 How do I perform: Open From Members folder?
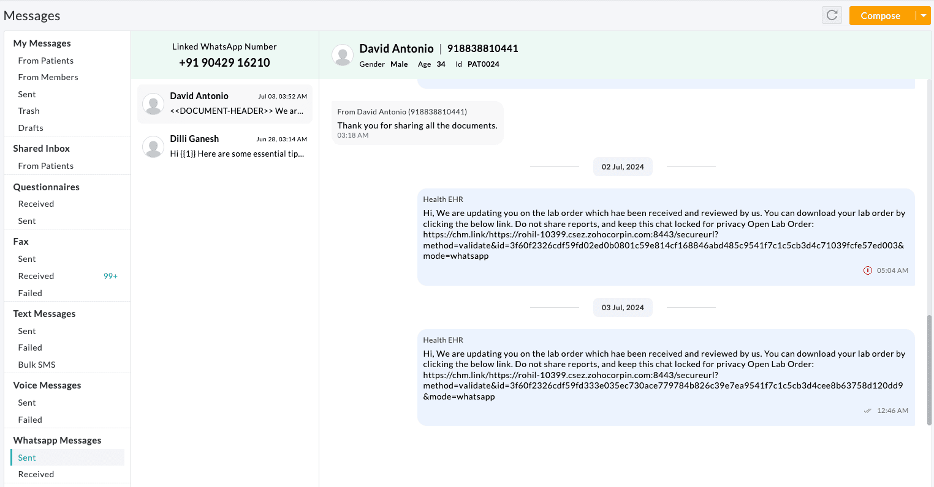pos(48,77)
